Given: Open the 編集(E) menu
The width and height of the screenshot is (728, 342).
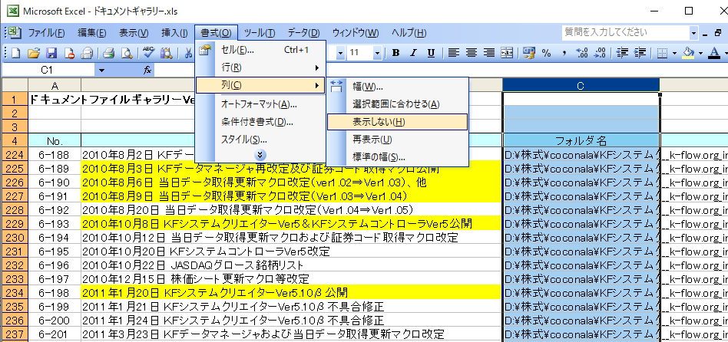Looking at the screenshot, I should [x=92, y=33].
